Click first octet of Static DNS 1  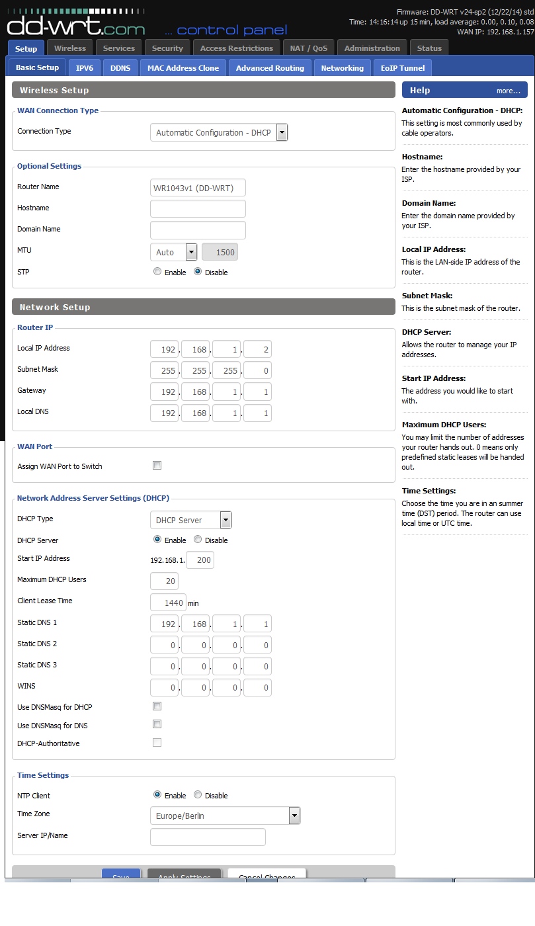[164, 624]
